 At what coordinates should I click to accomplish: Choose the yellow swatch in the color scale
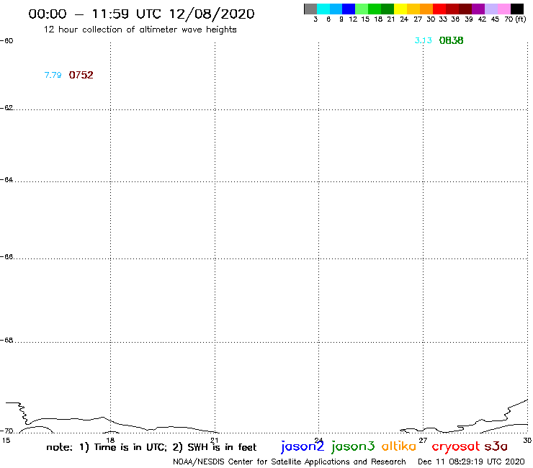click(x=400, y=9)
